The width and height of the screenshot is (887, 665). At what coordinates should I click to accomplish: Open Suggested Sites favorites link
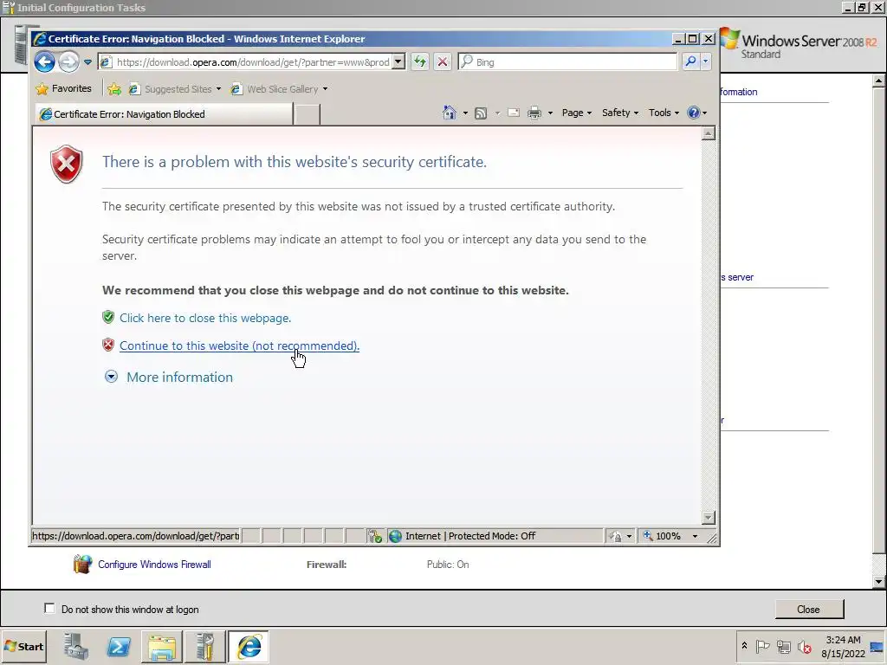coord(173,89)
